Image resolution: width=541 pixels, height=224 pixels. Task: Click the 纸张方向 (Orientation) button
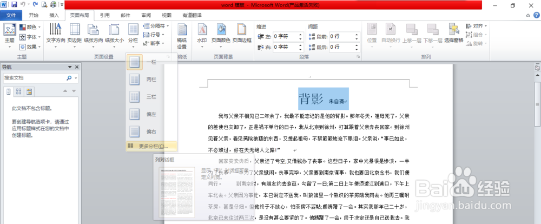(x=94, y=36)
